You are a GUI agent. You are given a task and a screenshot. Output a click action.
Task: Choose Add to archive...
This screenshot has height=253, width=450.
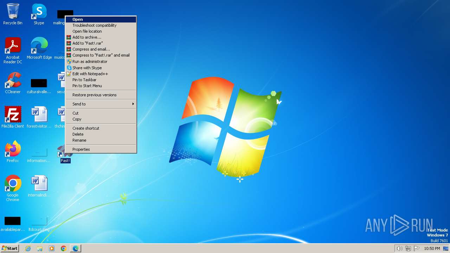101,37
